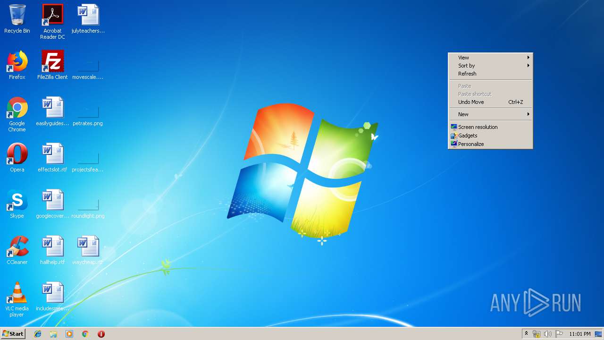Click the Show desktop button
Viewport: 604px width, 340px height.
tap(598, 334)
